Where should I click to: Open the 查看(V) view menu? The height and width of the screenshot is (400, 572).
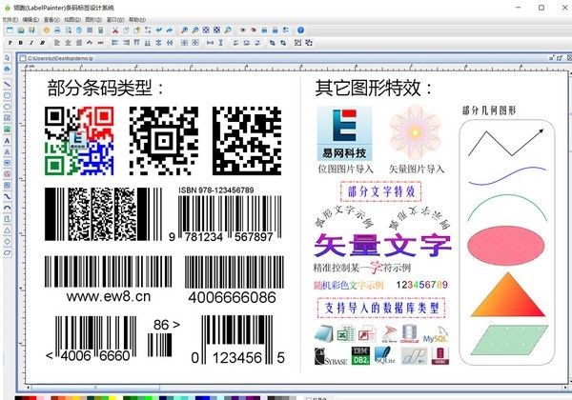(x=51, y=20)
